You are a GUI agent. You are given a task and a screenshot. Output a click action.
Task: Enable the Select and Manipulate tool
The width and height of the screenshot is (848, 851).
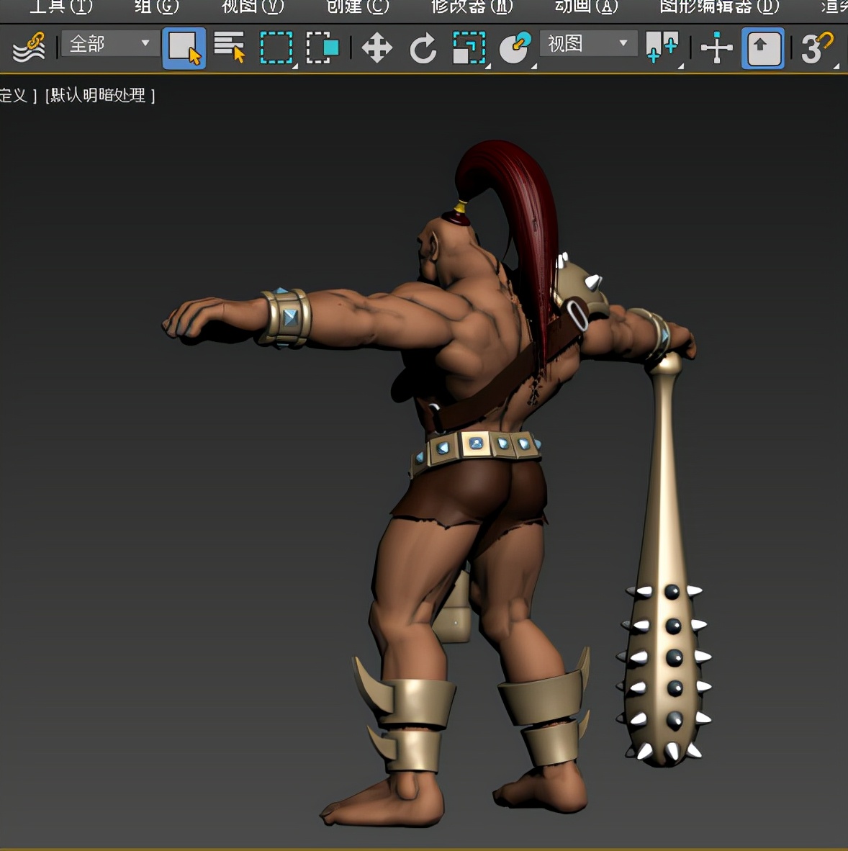716,48
